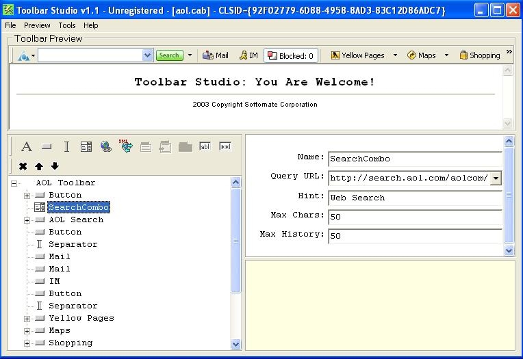Image resolution: width=523 pixels, height=359 pixels.
Task: Click the properties panel scroll up arrow
Action: pyautogui.click(x=509, y=142)
